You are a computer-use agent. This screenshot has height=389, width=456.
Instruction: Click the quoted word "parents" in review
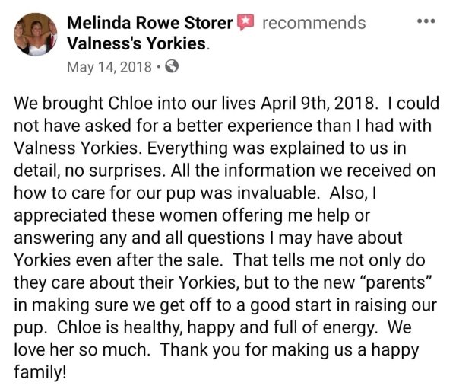point(395,282)
